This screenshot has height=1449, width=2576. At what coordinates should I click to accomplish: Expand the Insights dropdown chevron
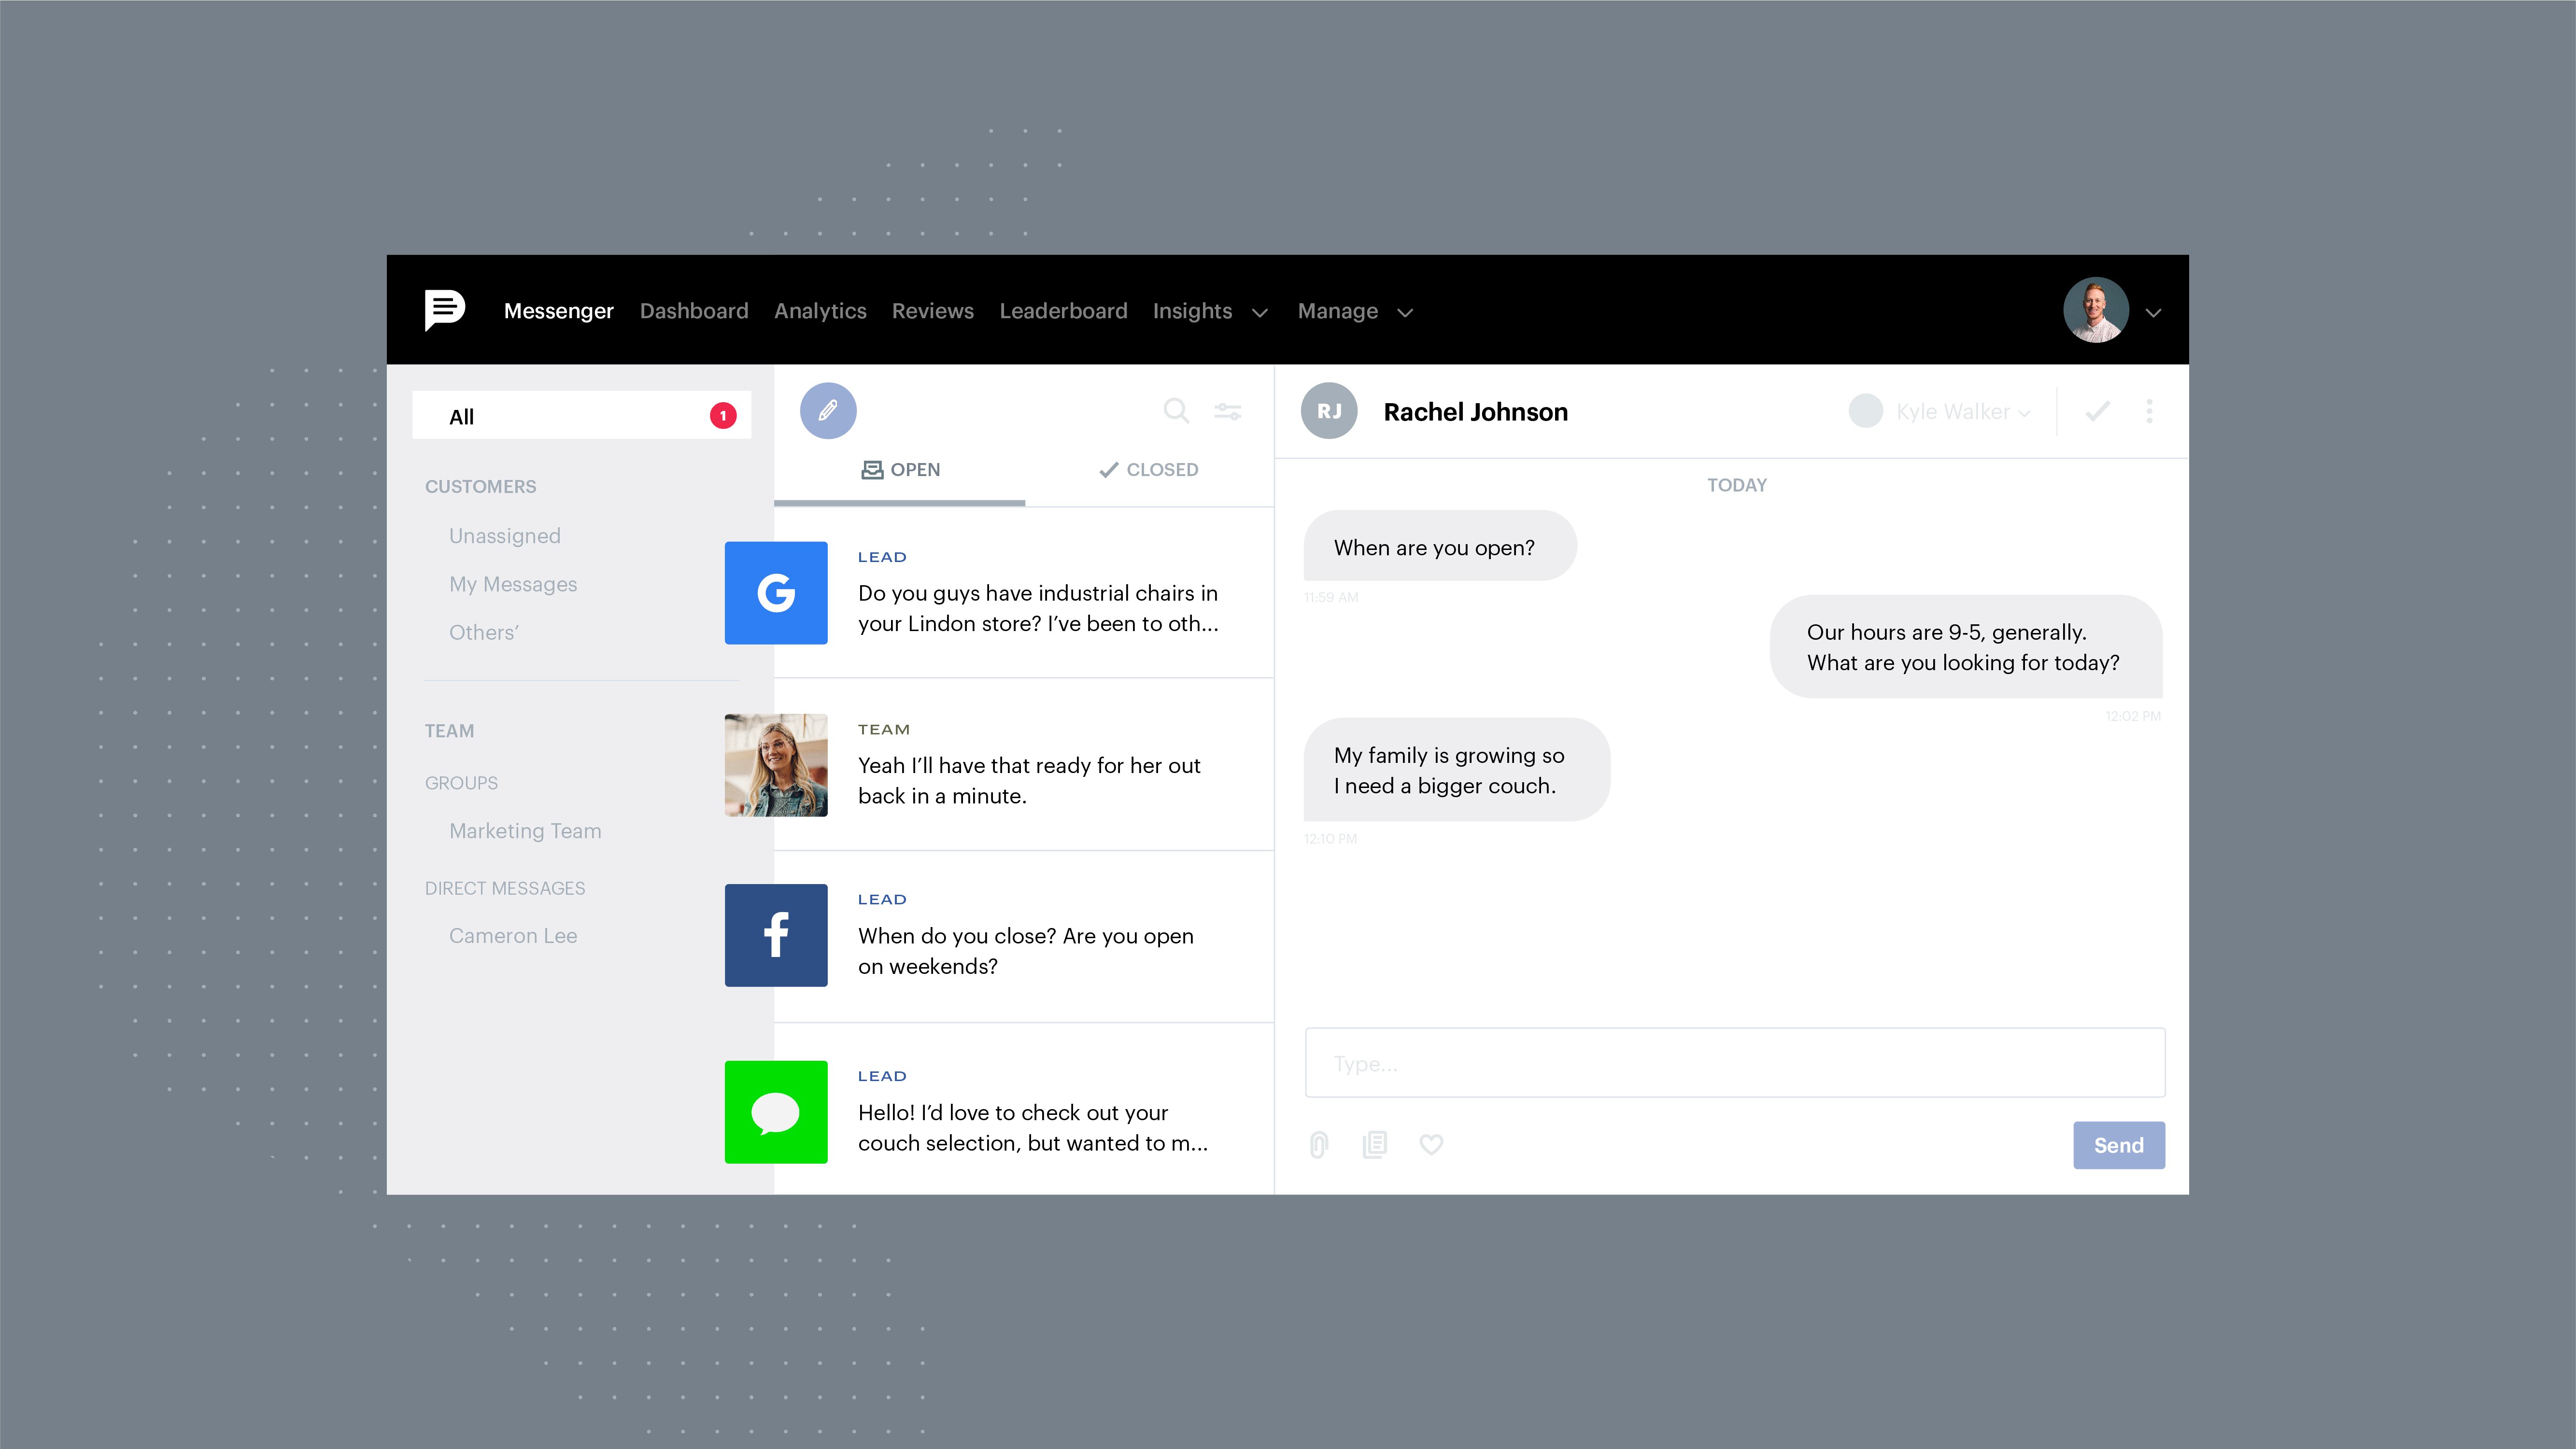click(1260, 313)
